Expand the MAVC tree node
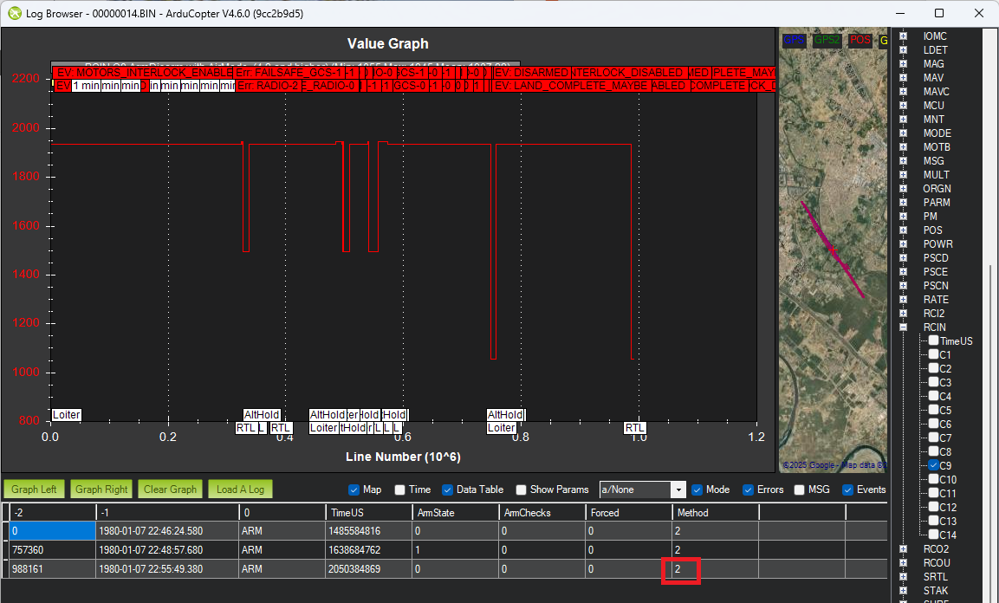This screenshot has width=999, height=603. coord(903,92)
